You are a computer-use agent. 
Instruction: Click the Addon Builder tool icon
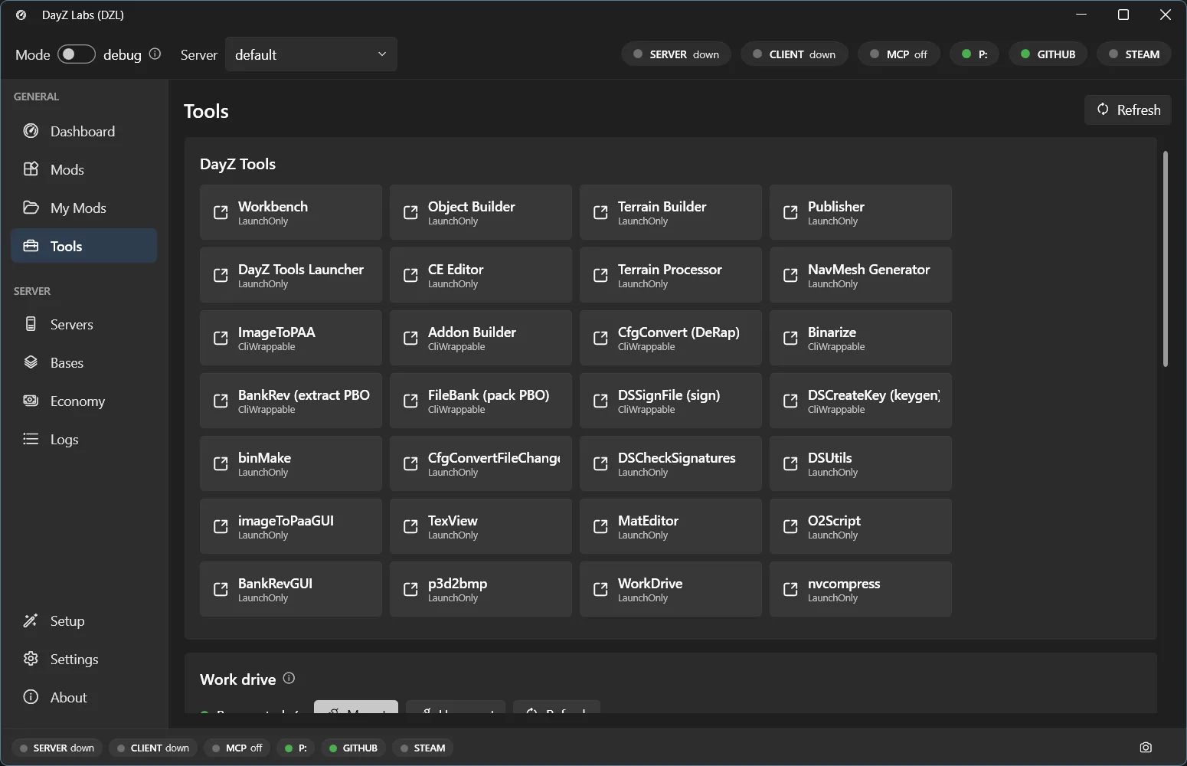tap(410, 338)
